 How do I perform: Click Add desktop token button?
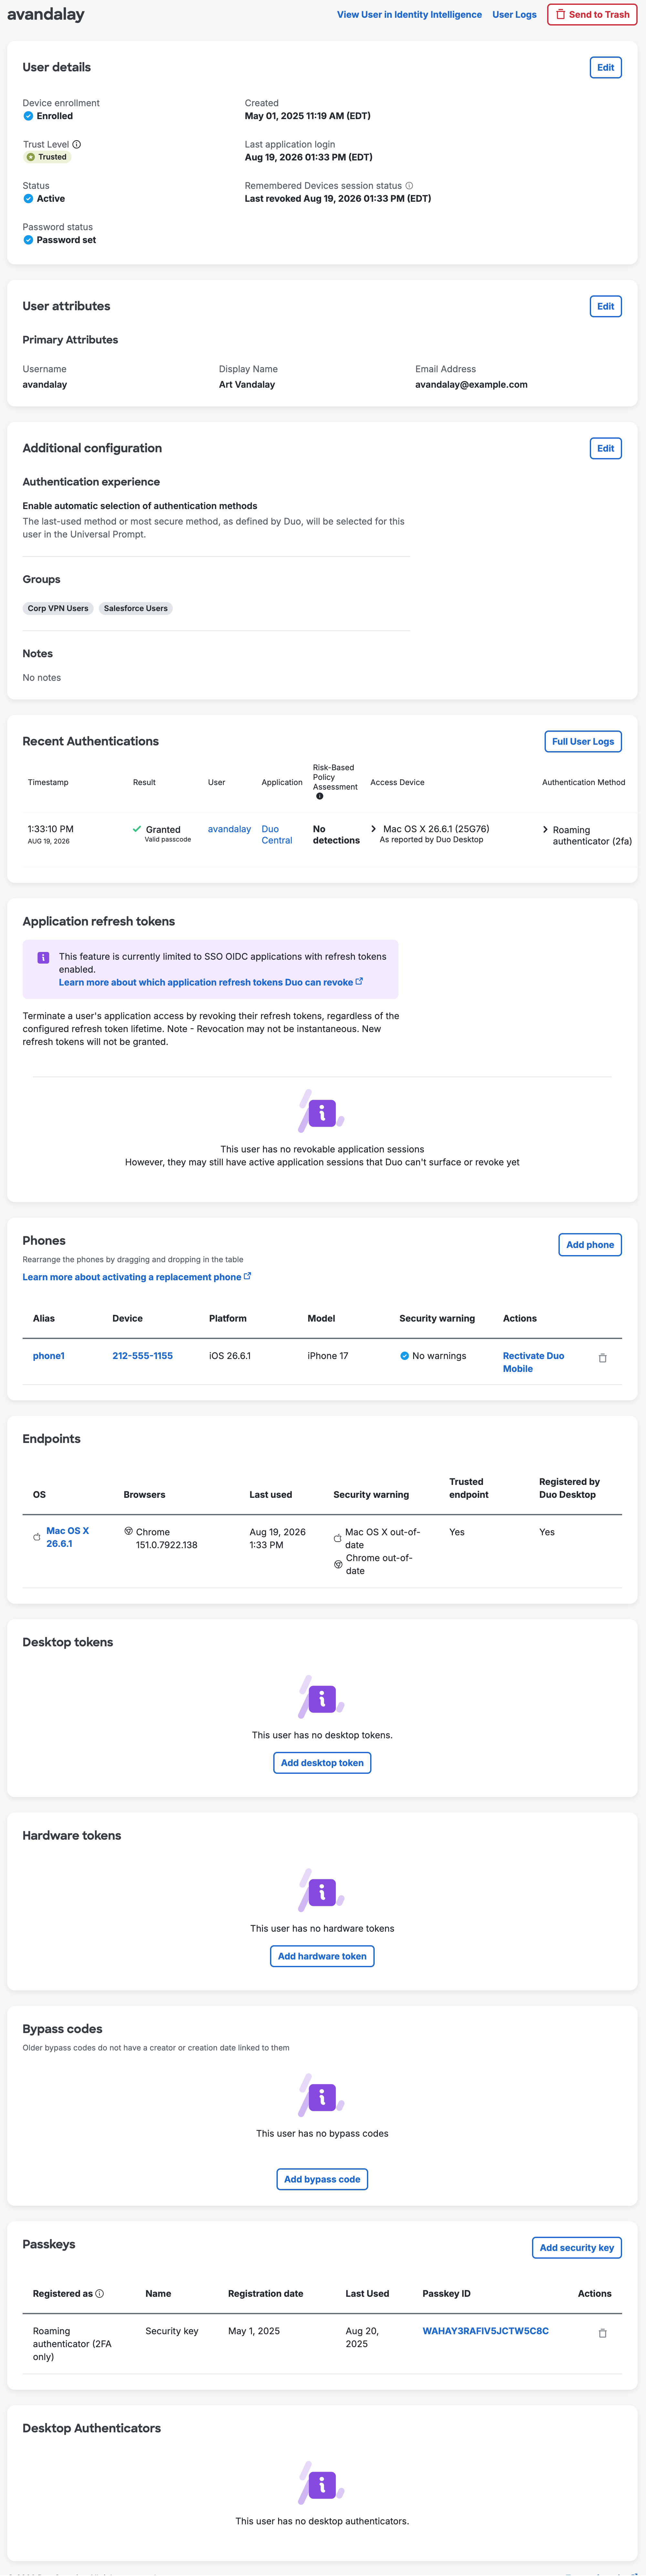point(322,1763)
